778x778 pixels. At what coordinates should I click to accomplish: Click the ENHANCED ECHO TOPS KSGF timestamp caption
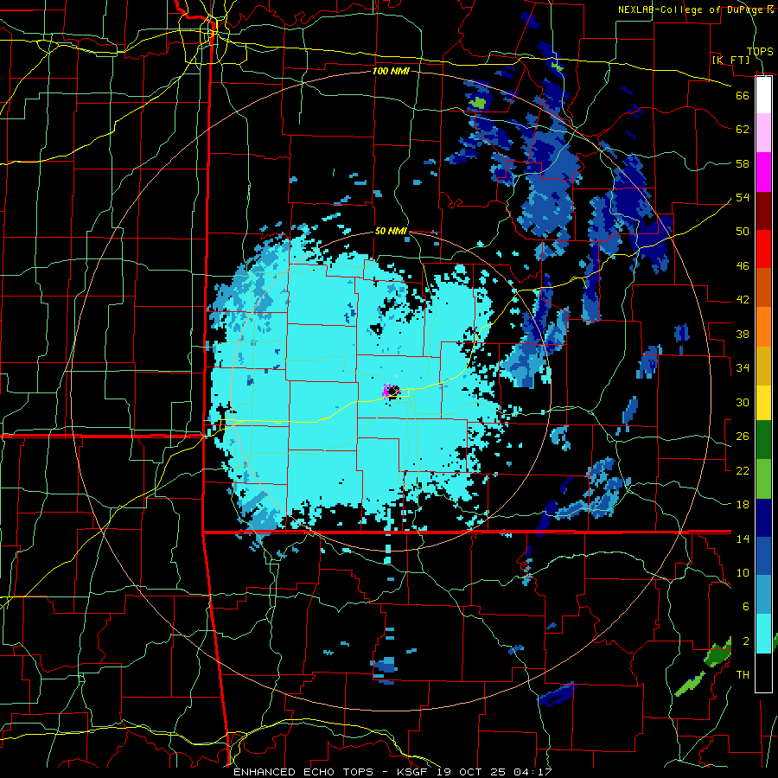coord(392,772)
